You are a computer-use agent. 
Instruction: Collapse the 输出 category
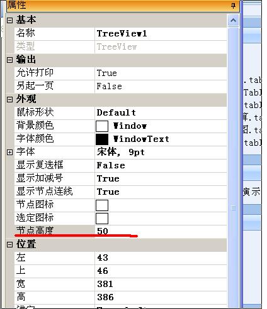click(9, 60)
